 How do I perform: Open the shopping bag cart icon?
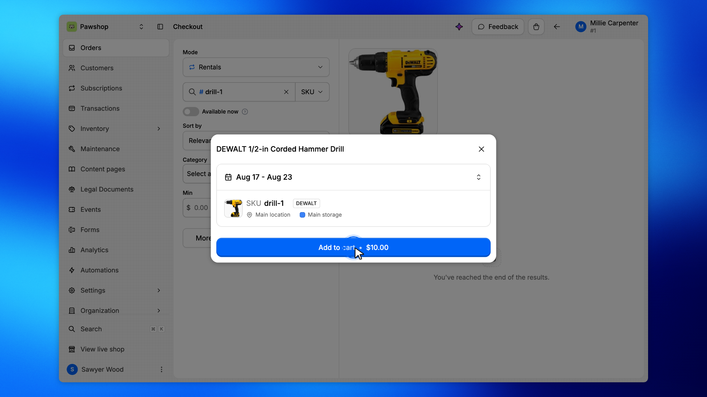(536, 27)
